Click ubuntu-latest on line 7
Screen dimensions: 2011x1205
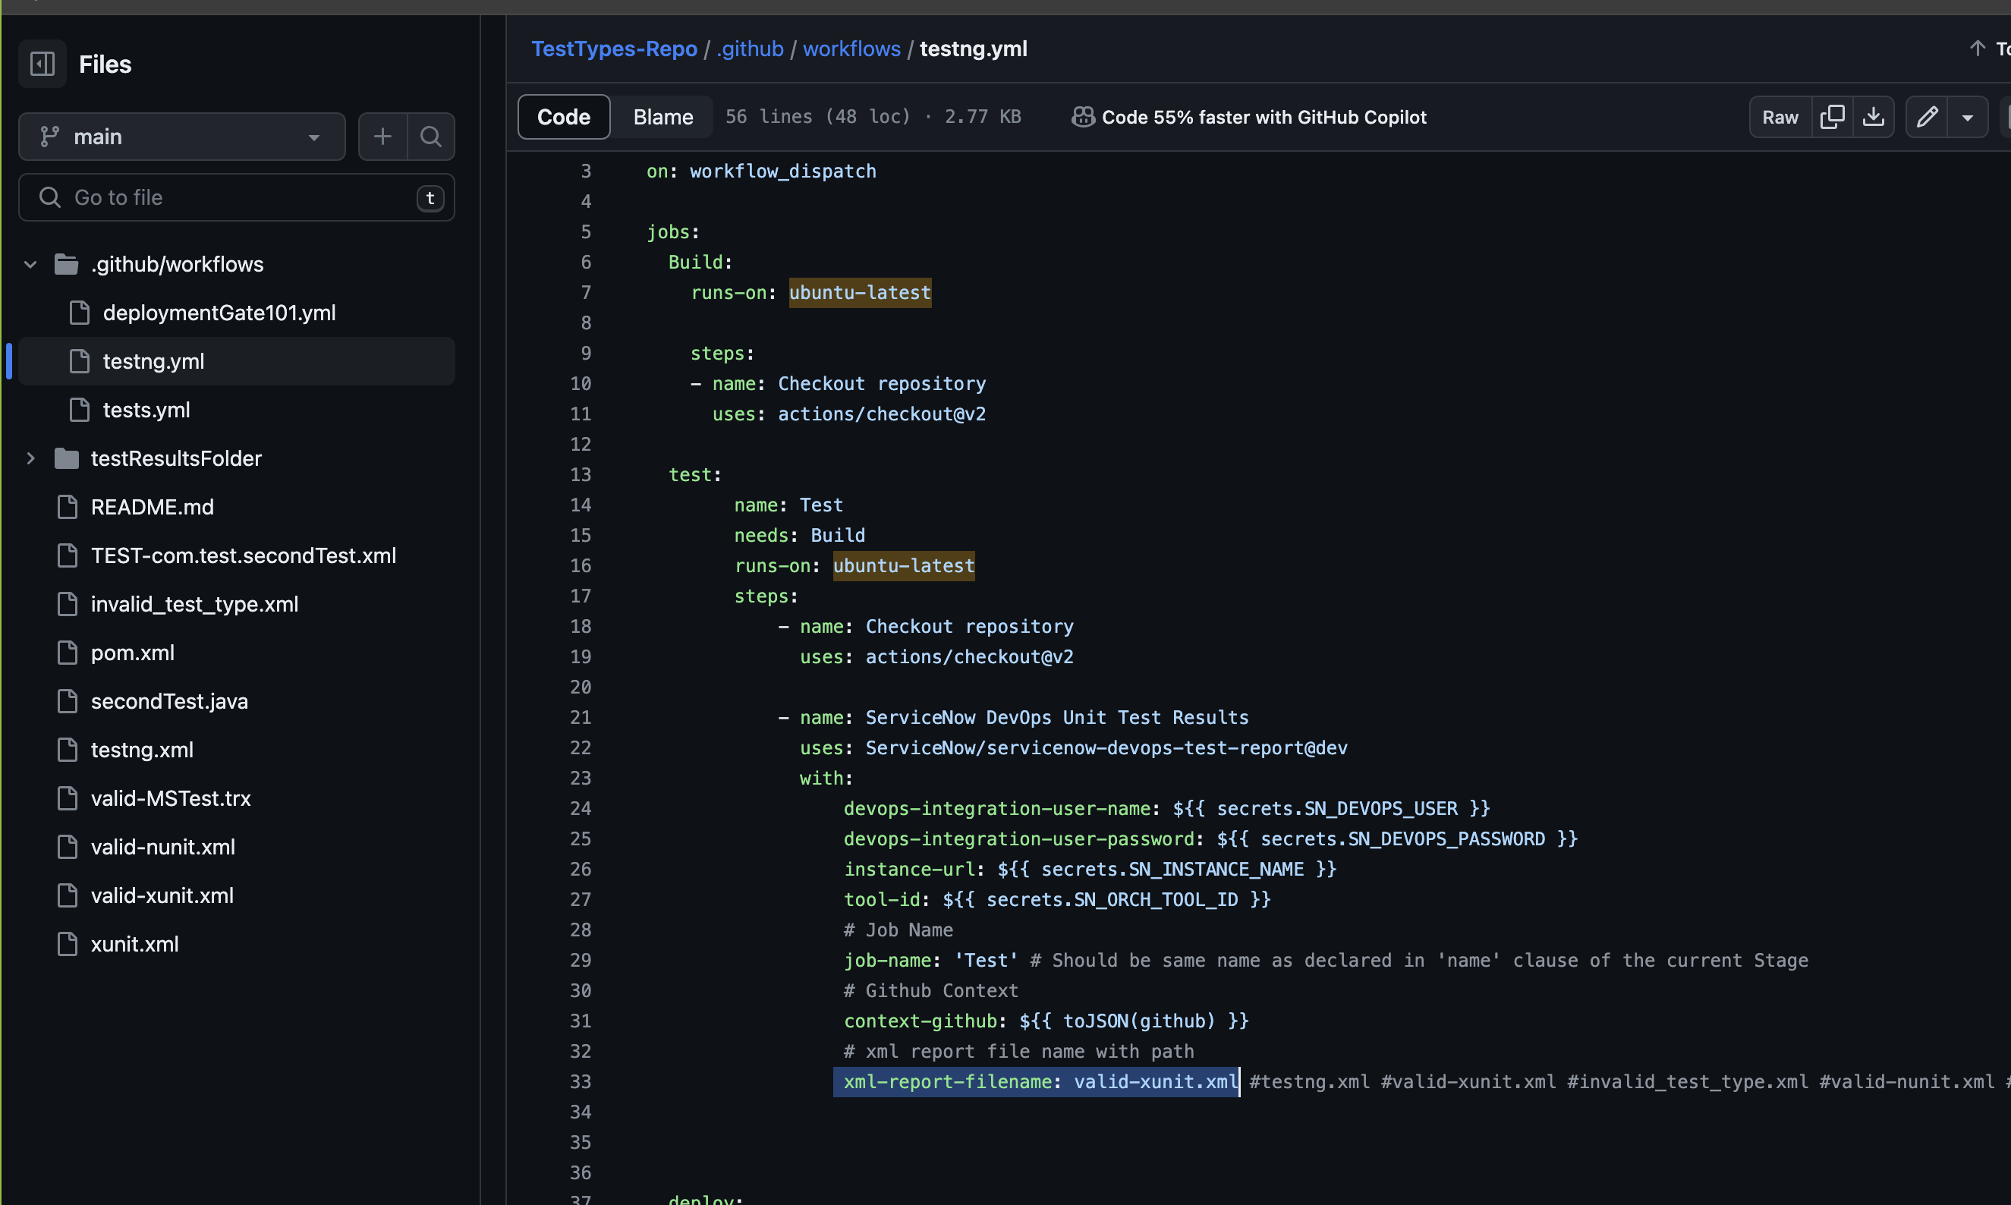click(x=860, y=292)
